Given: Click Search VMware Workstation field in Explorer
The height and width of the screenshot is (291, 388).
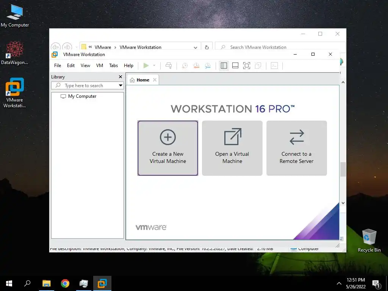Looking at the screenshot, I should (280, 47).
